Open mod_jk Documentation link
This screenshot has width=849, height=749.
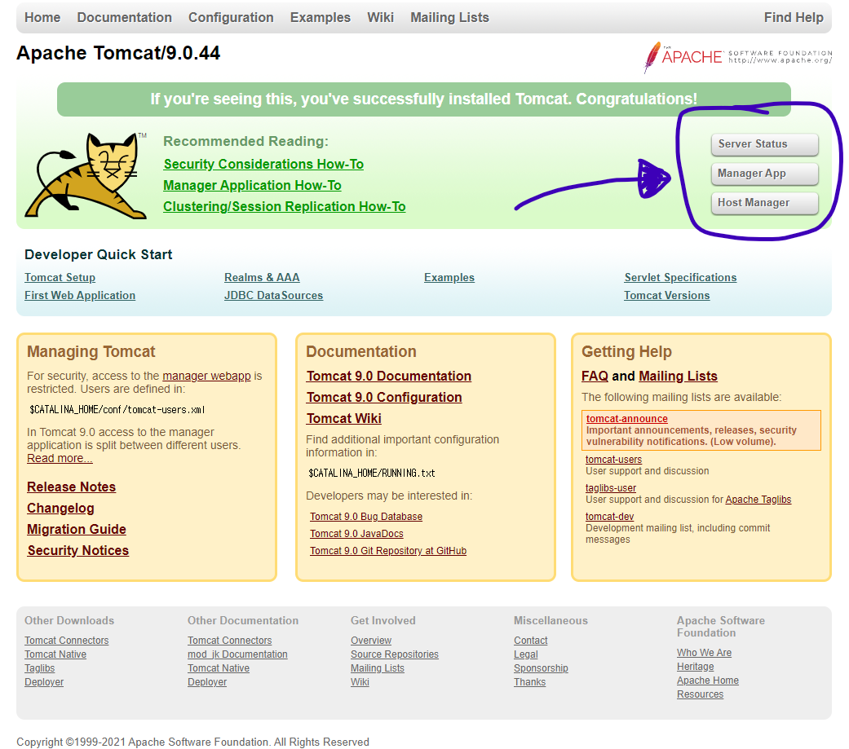coord(237,654)
